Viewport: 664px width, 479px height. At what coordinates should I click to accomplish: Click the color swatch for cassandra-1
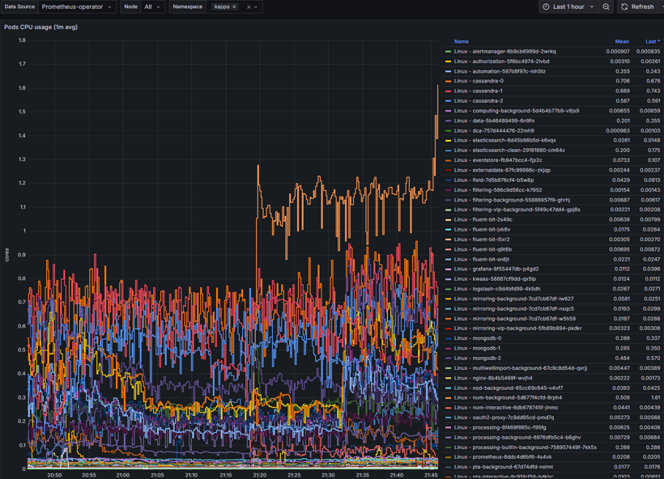tap(449, 91)
